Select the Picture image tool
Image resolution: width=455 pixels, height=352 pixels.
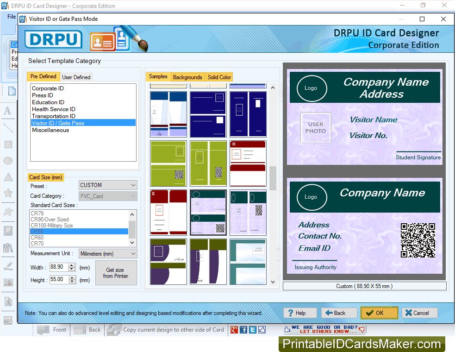point(8,231)
